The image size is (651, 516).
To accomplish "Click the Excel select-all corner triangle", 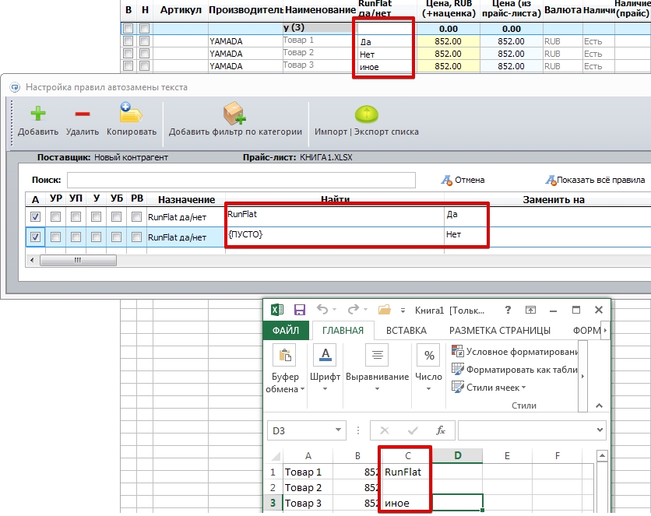I will click(276, 457).
